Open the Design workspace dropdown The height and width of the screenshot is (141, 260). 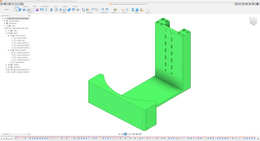click(7, 10)
